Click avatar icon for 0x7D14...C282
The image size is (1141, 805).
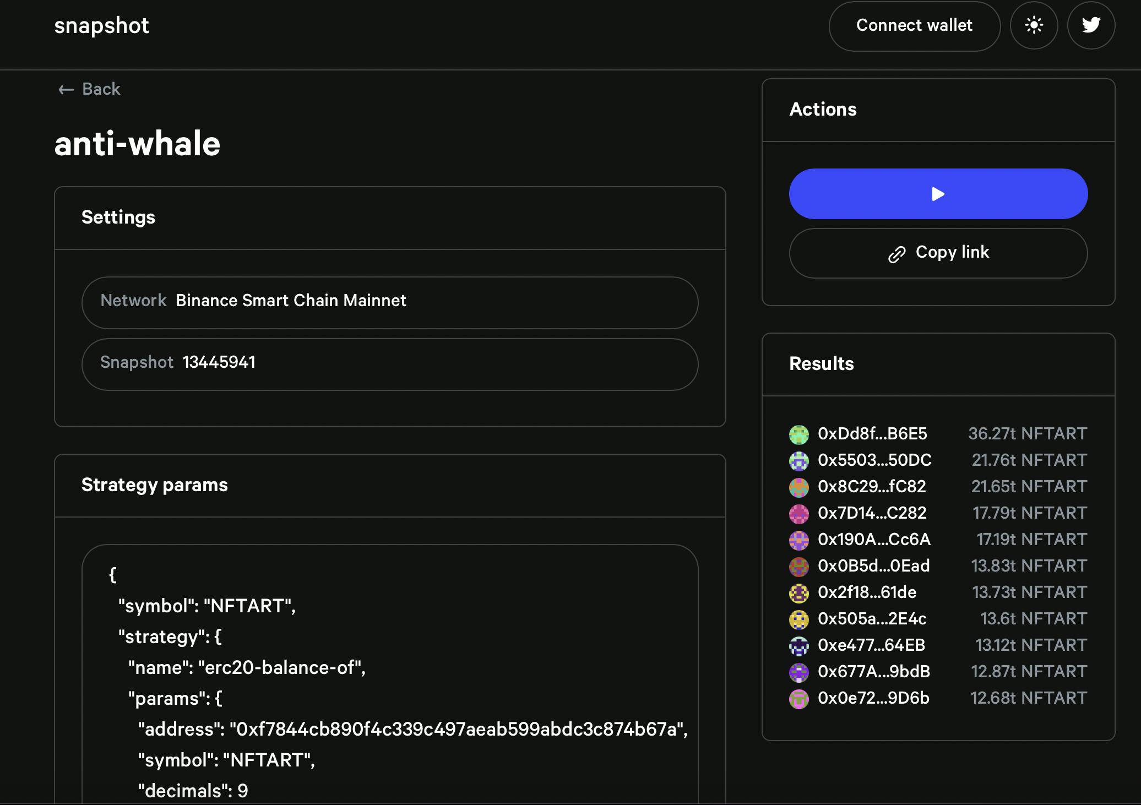798,514
